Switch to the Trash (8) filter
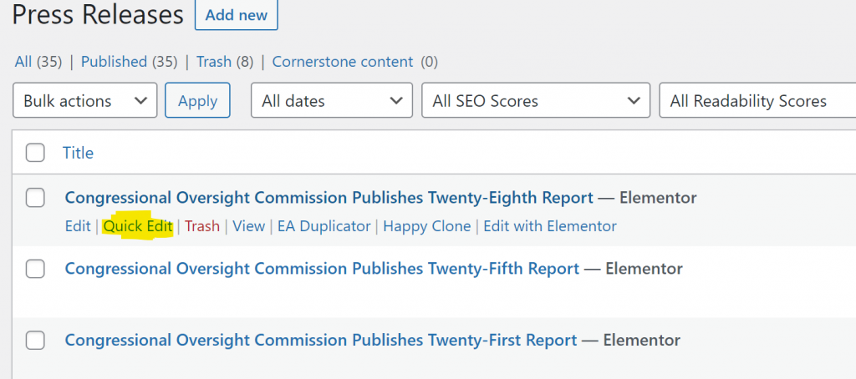This screenshot has height=379, width=856. pos(225,62)
